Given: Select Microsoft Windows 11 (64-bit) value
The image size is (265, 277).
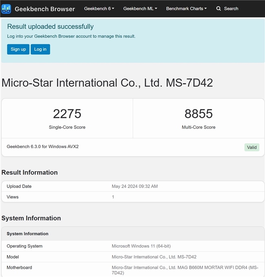Looking at the screenshot, I should click(x=141, y=246).
